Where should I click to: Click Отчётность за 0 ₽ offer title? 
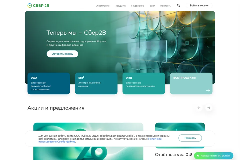click(173, 155)
